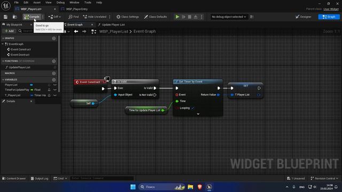Open the Window menu
Screen dimensions: 342x192
[x=74, y=2]
